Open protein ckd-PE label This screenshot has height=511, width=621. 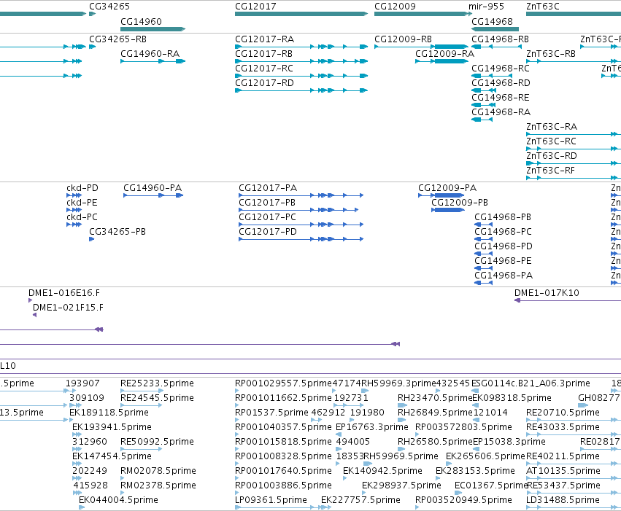click(82, 203)
